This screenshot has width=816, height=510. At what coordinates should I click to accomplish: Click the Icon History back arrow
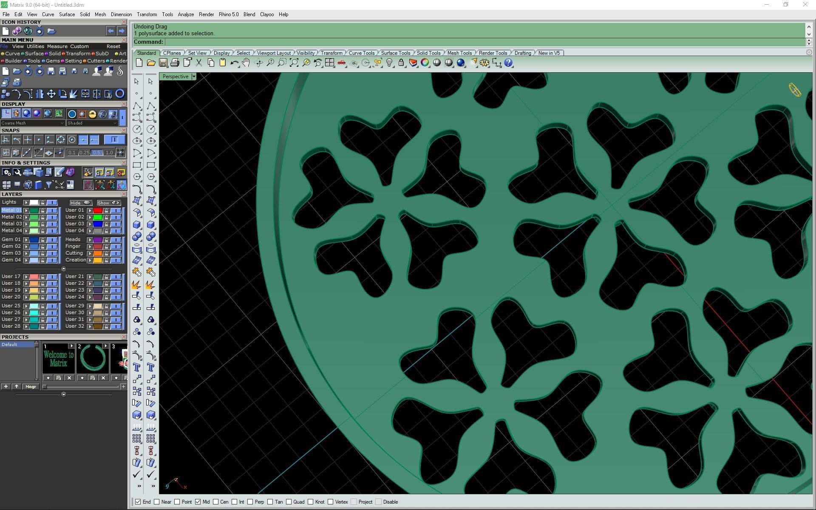click(110, 31)
